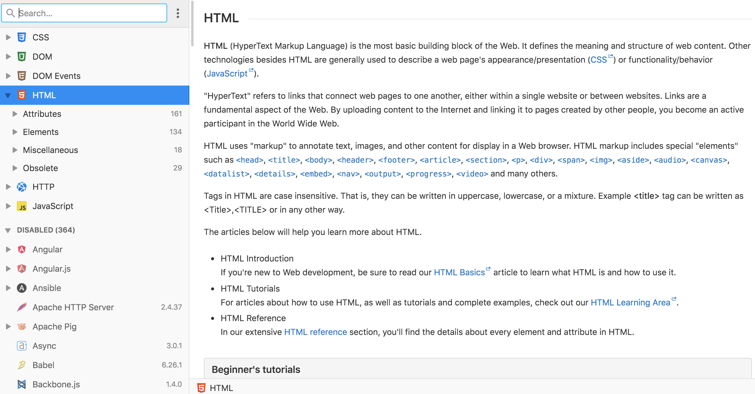Open the CSS link in the first paragraph

click(x=599, y=60)
